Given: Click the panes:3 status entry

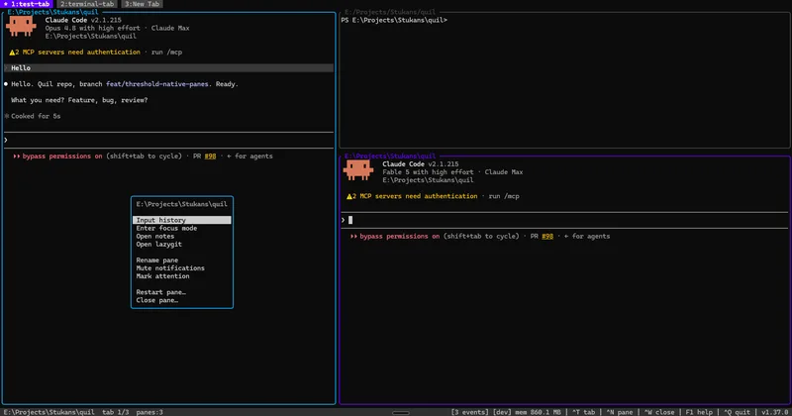Looking at the screenshot, I should (x=149, y=412).
